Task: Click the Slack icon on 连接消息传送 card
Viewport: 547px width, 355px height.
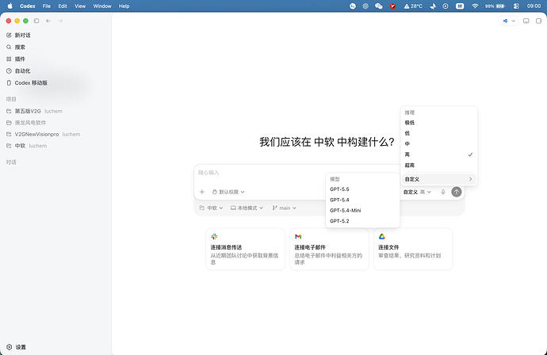Action: [214, 236]
